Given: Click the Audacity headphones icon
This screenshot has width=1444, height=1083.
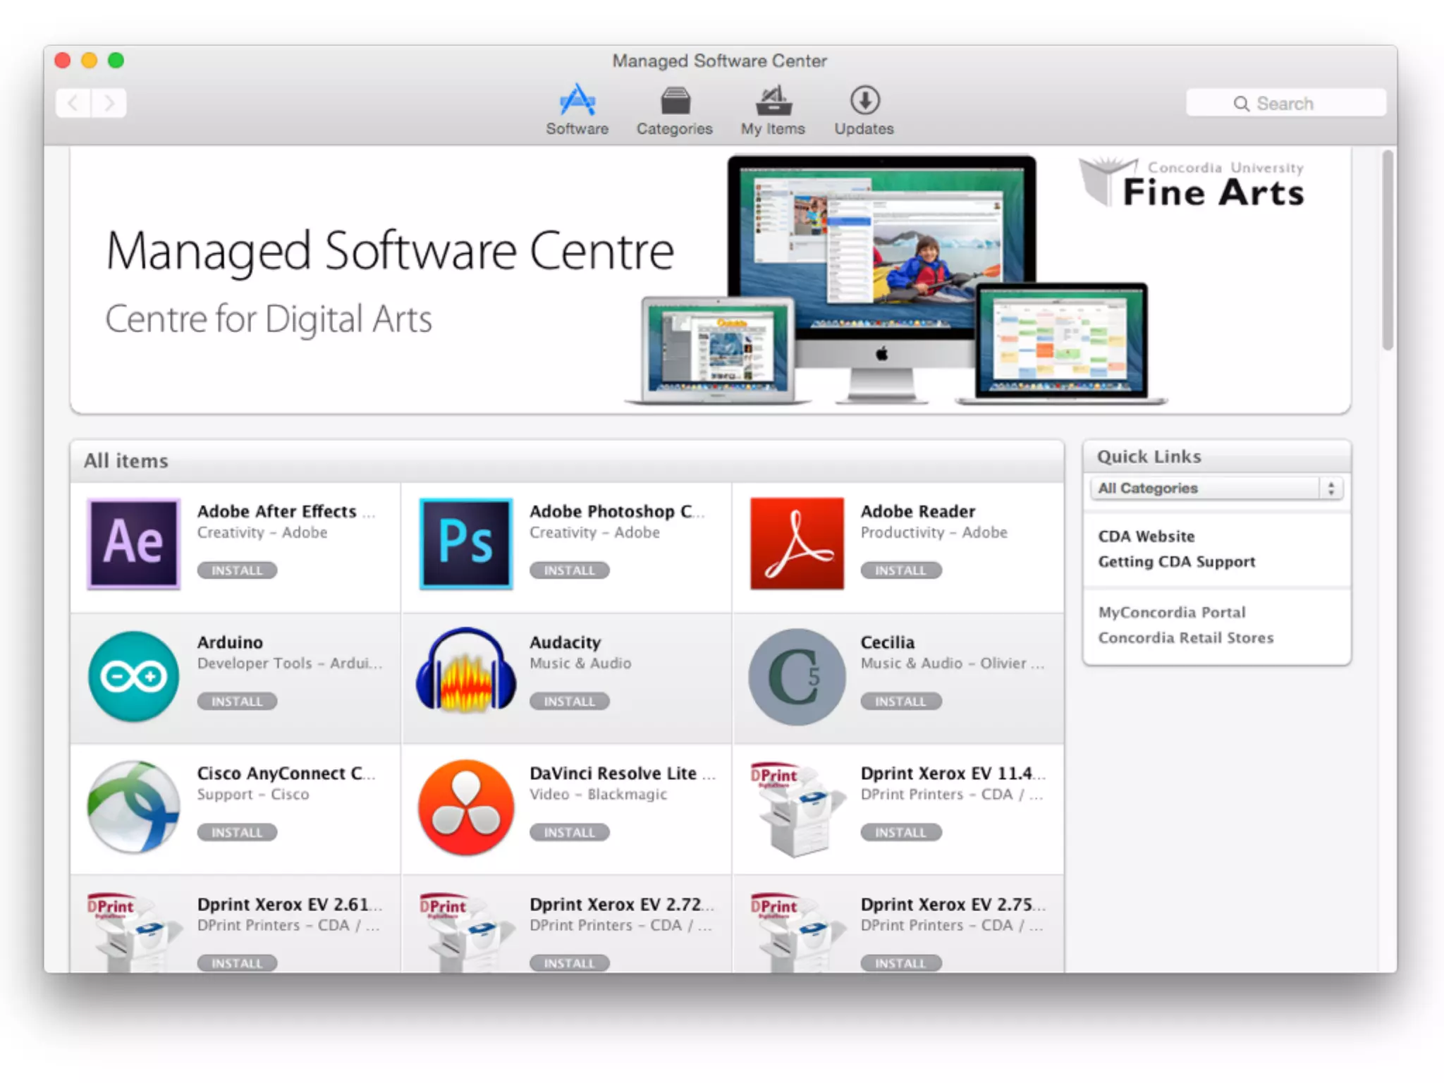Looking at the screenshot, I should coord(465,671).
